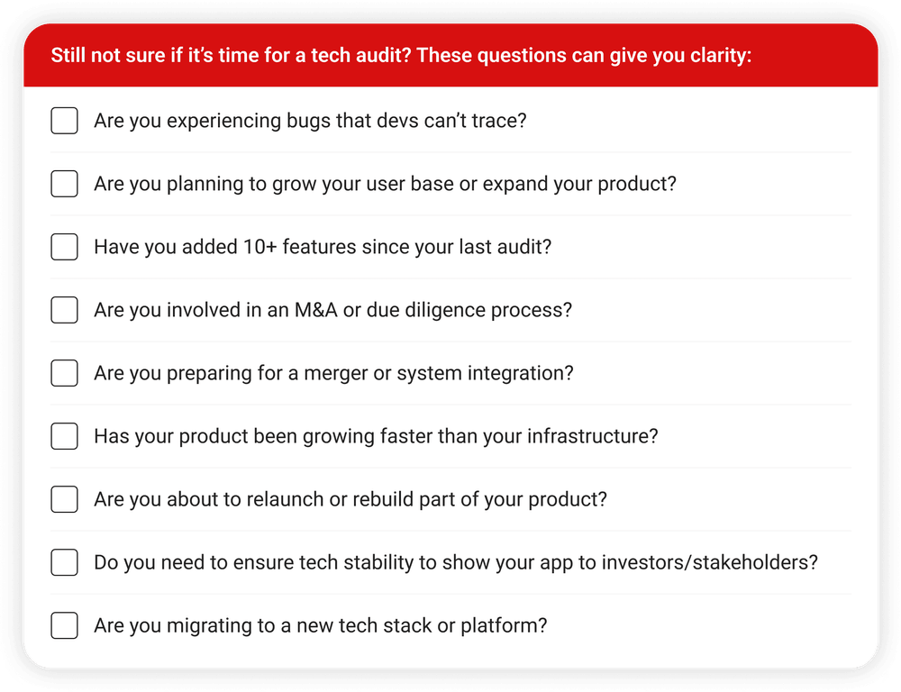Click the "investors/stakeholders" question text
The image size is (901, 692).
(455, 563)
